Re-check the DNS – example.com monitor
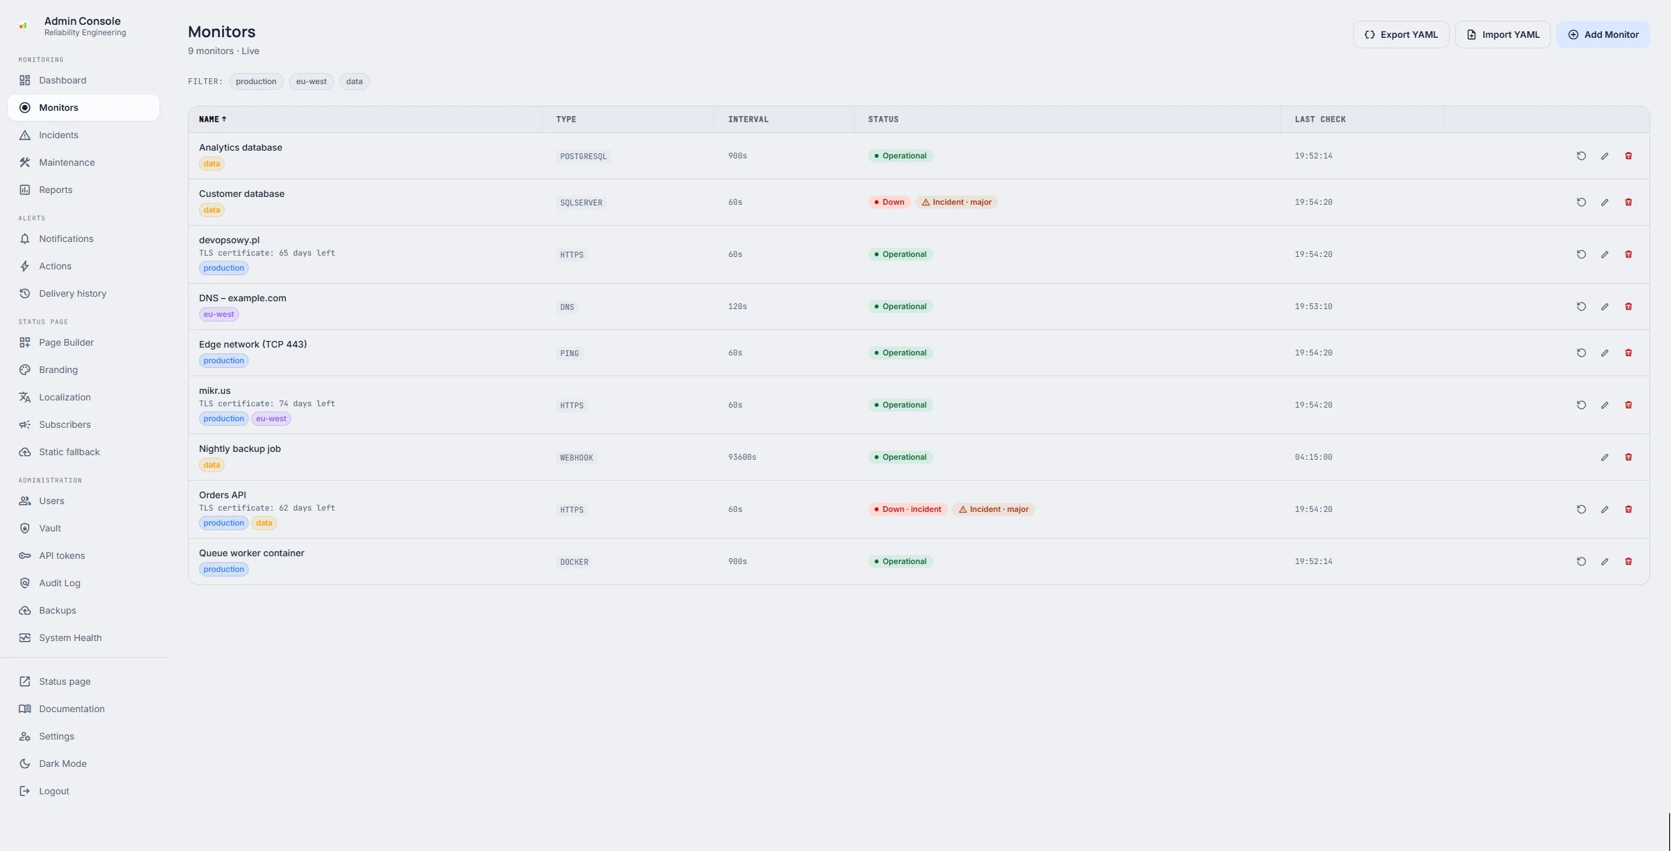This screenshot has width=1671, height=851. click(1581, 306)
